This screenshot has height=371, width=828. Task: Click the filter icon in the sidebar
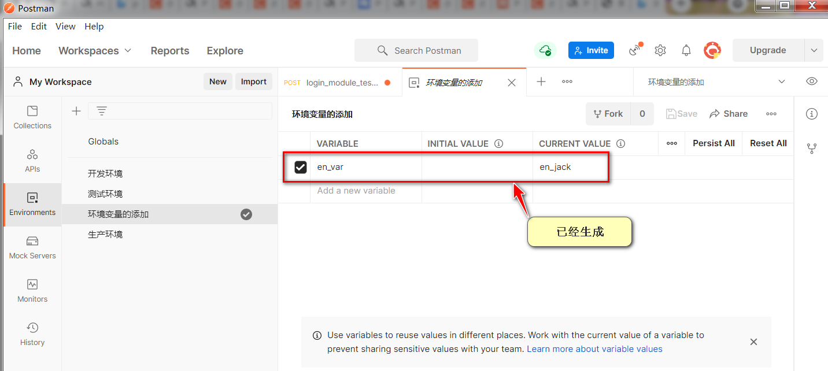tap(102, 111)
